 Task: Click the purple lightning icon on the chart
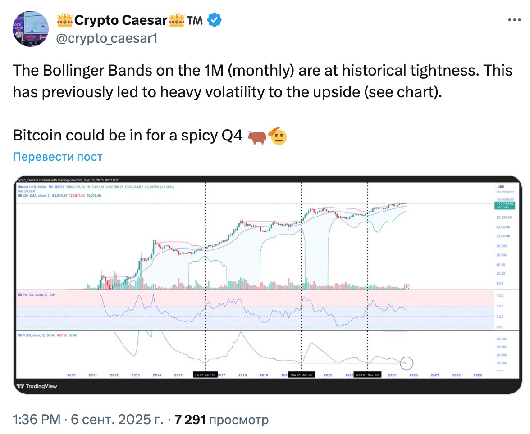407,286
